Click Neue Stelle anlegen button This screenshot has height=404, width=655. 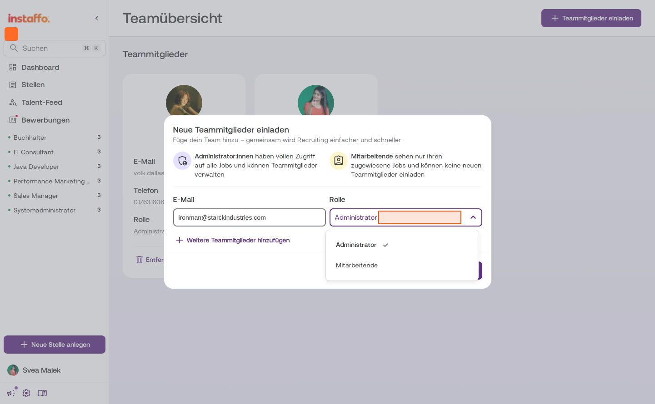pyautogui.click(x=55, y=345)
